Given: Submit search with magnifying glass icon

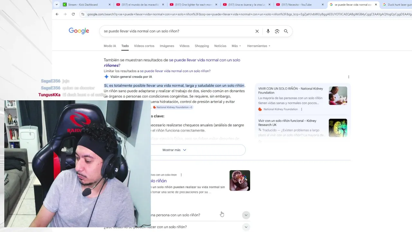Looking at the screenshot, I should pos(286,31).
